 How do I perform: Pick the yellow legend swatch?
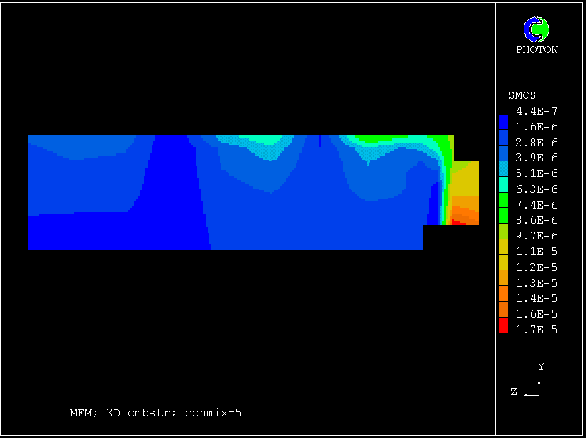coord(503,248)
